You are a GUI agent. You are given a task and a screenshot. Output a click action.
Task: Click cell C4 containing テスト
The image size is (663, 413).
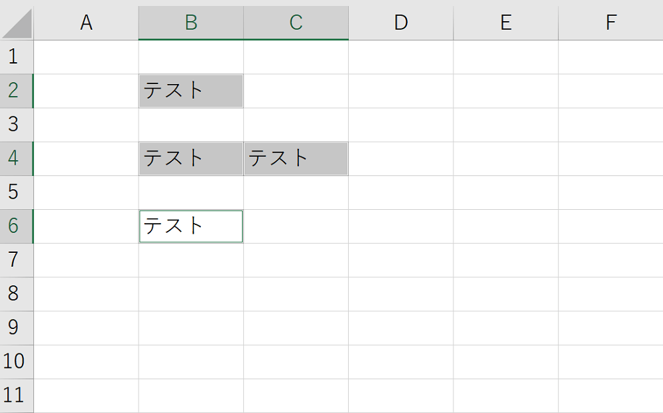coord(296,158)
